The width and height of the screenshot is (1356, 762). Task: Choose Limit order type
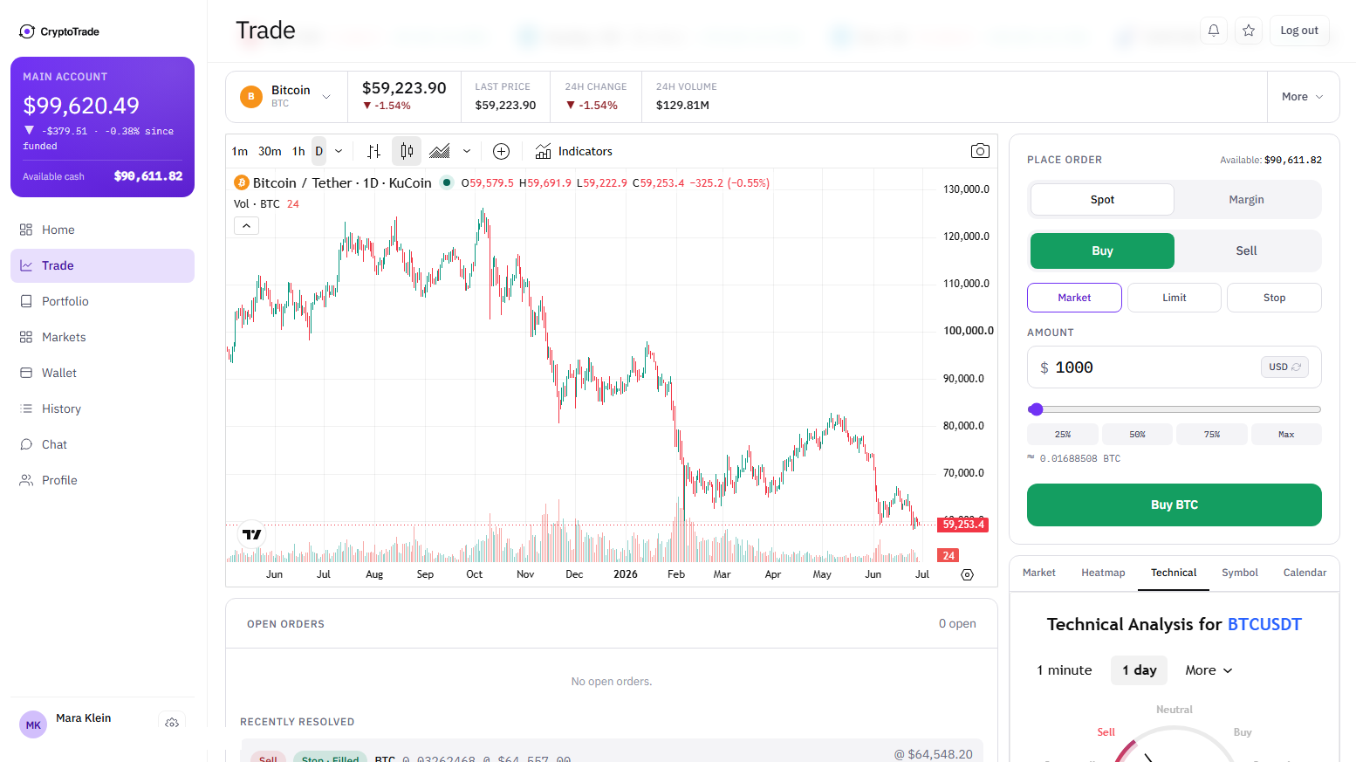(x=1175, y=298)
